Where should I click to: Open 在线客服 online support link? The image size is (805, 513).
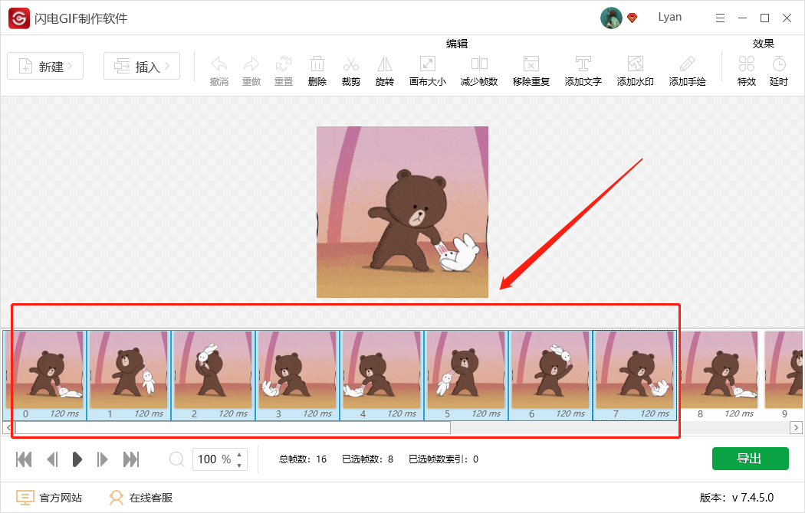pyautogui.click(x=141, y=498)
